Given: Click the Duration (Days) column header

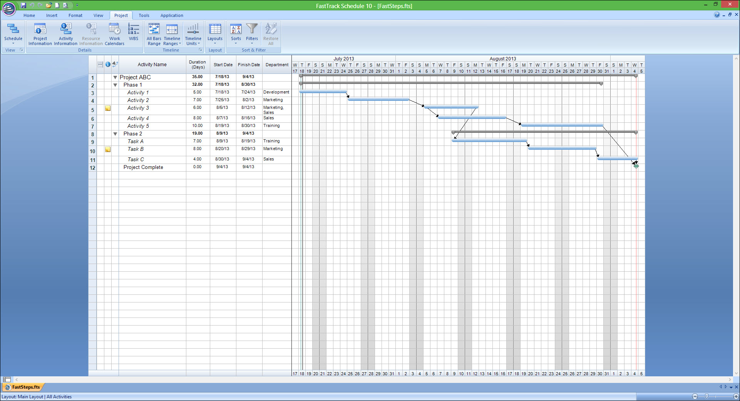Looking at the screenshot, I should click(x=198, y=64).
